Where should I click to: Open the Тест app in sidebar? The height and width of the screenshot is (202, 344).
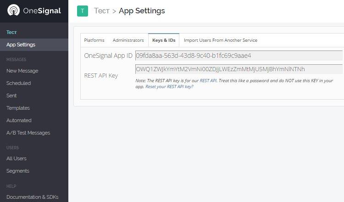pos(11,32)
